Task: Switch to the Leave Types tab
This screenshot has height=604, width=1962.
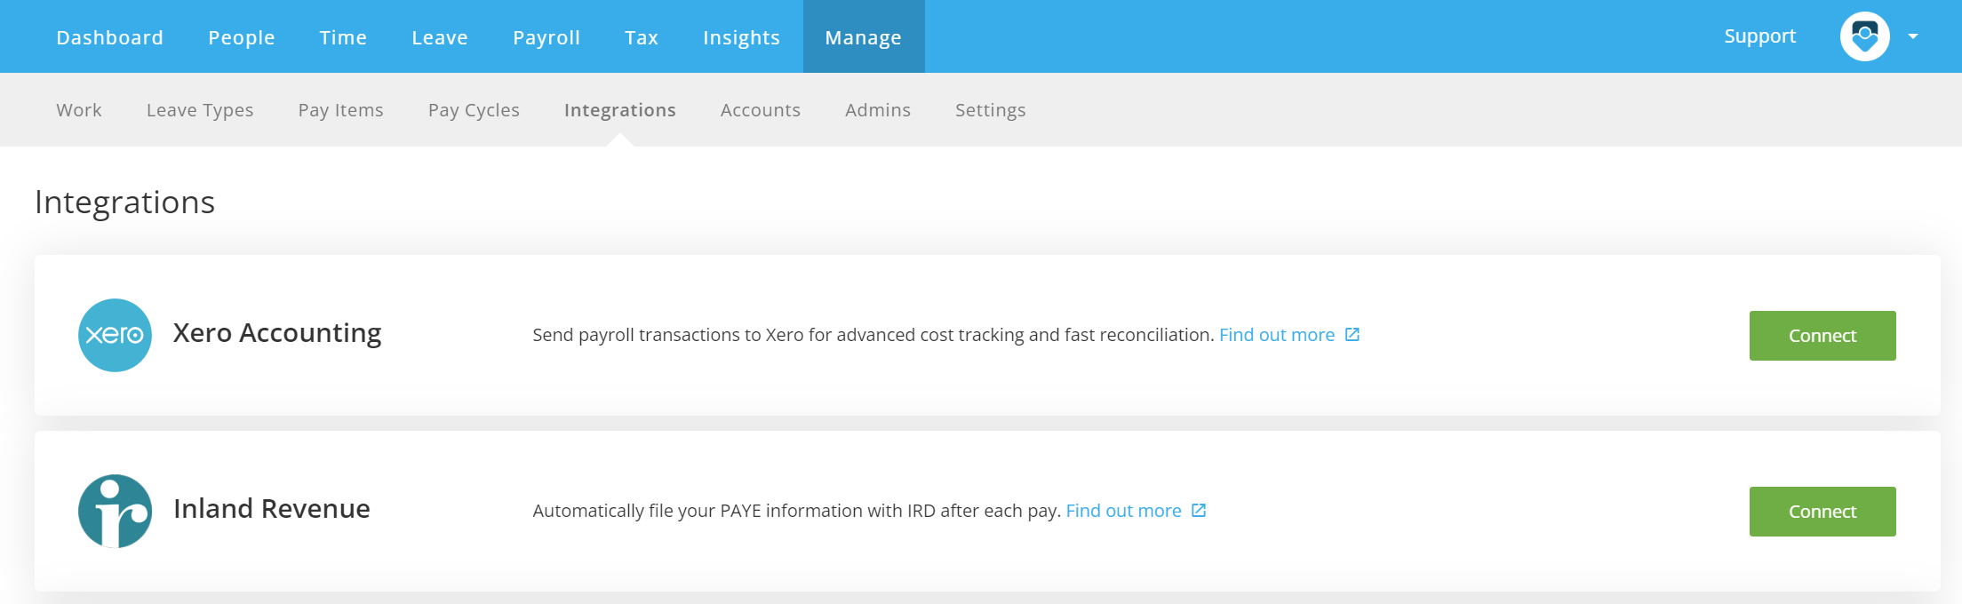Action: click(x=200, y=110)
